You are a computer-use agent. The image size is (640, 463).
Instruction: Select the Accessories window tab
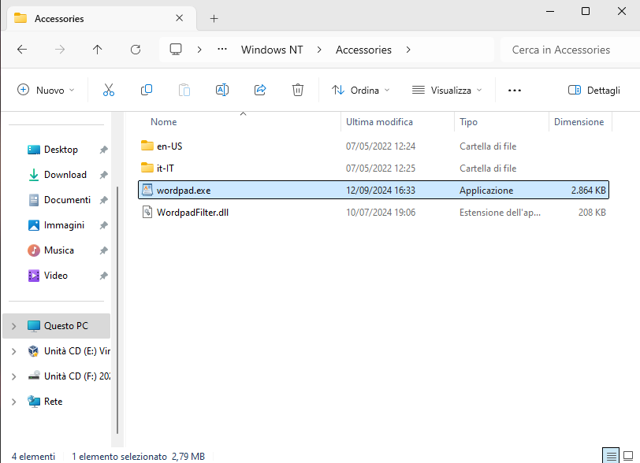(x=101, y=18)
